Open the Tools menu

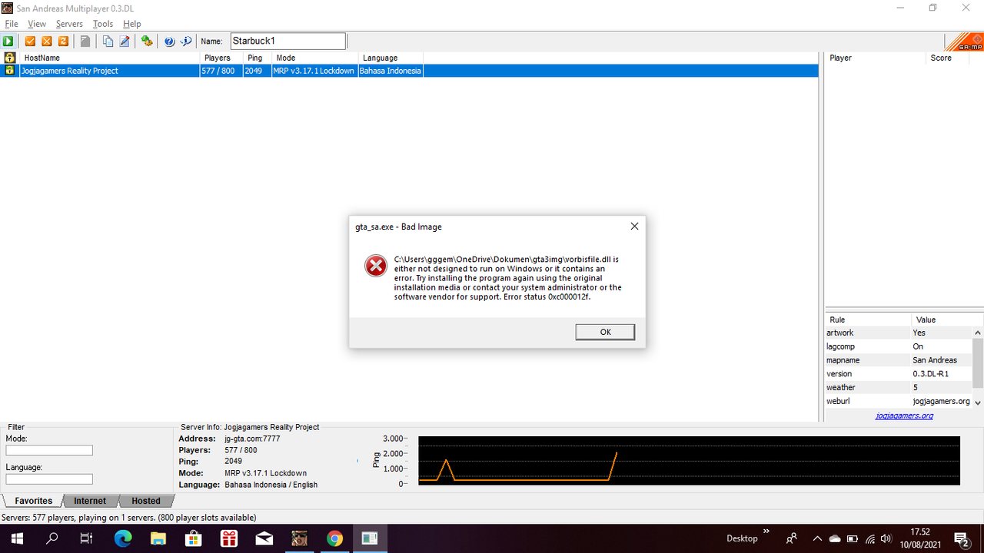pyautogui.click(x=103, y=24)
